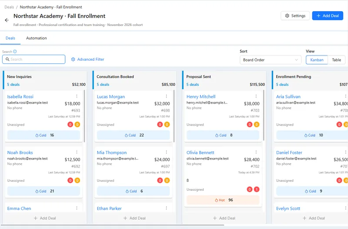
Task: Focus the Search input field
Action: point(34,59)
